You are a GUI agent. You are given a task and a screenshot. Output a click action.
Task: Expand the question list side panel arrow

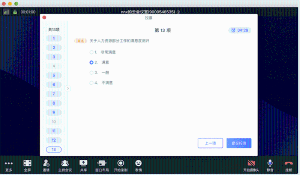(68, 88)
